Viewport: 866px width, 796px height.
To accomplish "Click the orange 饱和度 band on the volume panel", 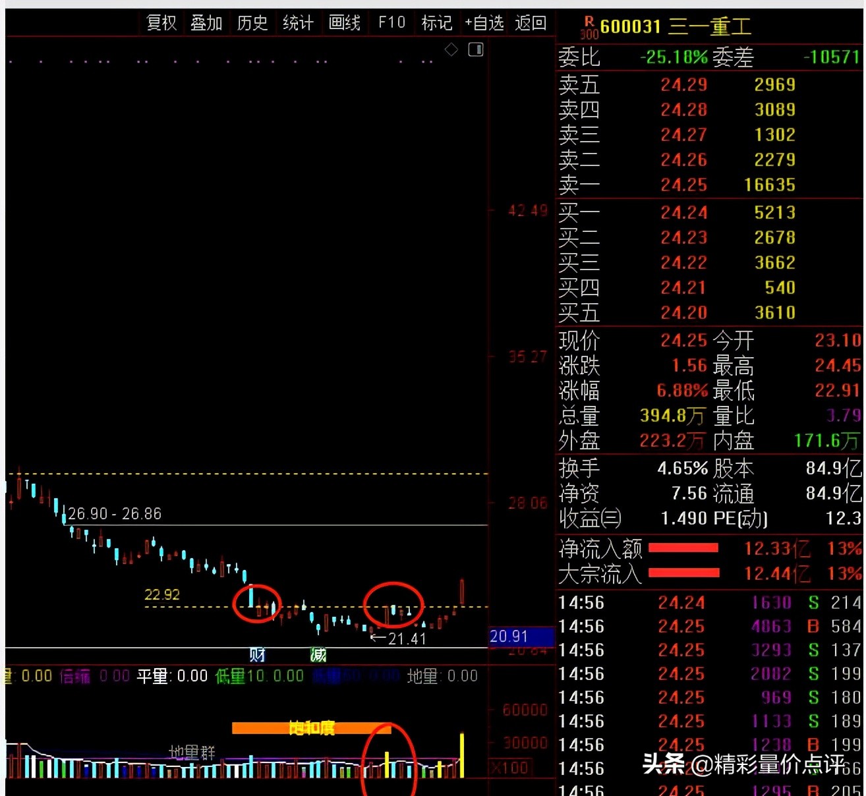I will click(x=310, y=728).
